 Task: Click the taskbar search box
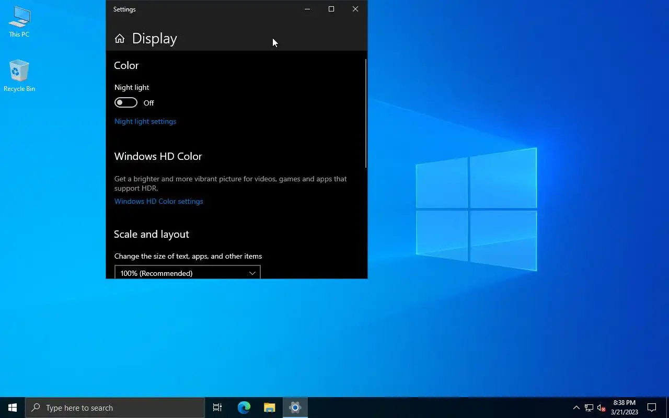click(x=115, y=408)
